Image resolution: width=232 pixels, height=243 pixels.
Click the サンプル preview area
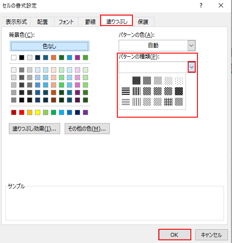point(115,203)
